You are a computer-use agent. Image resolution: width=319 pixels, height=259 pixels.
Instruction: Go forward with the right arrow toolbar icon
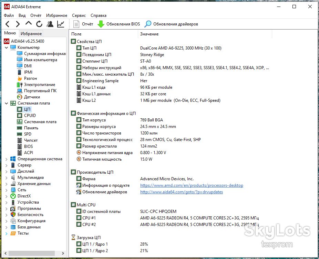pyautogui.click(x=18, y=24)
